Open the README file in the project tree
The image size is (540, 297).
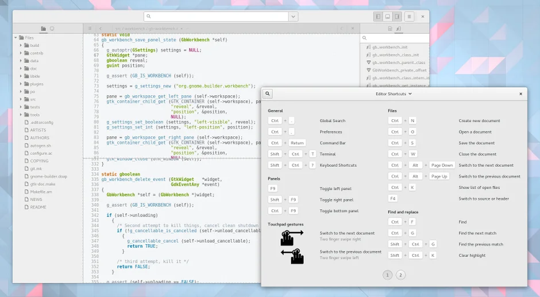tap(38, 207)
